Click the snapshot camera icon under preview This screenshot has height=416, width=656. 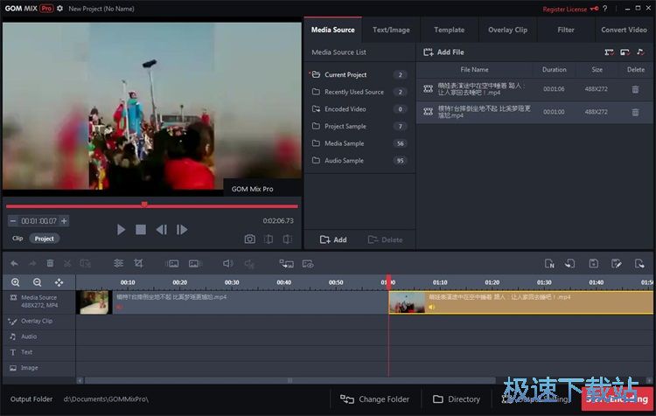click(x=249, y=239)
